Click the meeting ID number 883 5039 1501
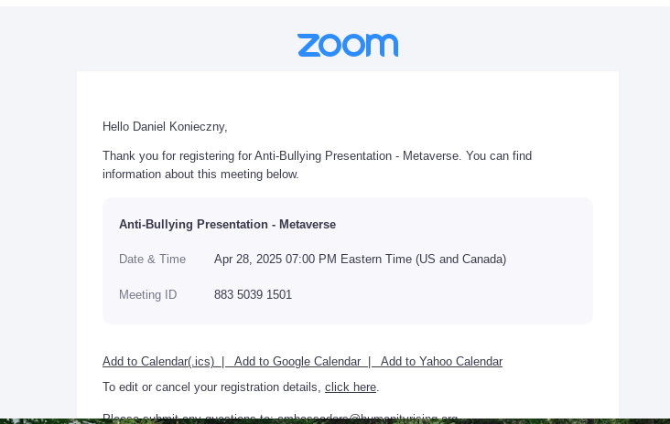This screenshot has height=424, width=670. 253,295
